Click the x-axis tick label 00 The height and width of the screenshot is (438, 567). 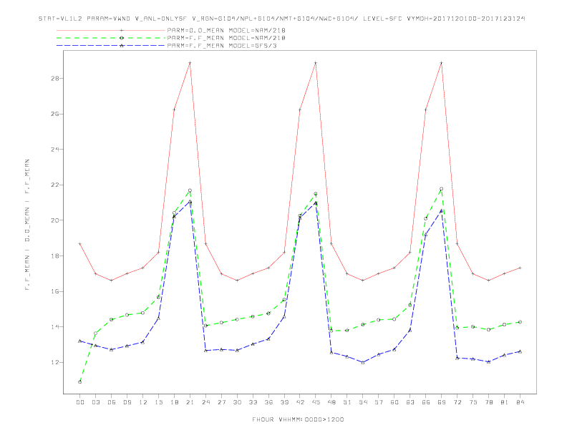(x=80, y=402)
